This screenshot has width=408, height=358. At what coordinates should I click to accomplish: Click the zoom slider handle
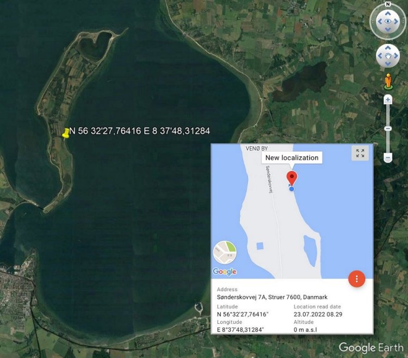click(388, 129)
